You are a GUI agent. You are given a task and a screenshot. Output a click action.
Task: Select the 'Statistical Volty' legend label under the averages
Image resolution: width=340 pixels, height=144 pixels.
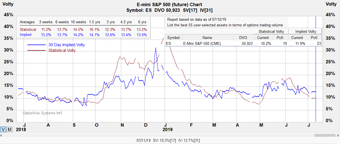pos(62,51)
